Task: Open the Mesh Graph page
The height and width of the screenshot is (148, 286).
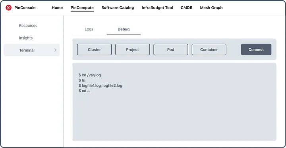Action: [211, 8]
